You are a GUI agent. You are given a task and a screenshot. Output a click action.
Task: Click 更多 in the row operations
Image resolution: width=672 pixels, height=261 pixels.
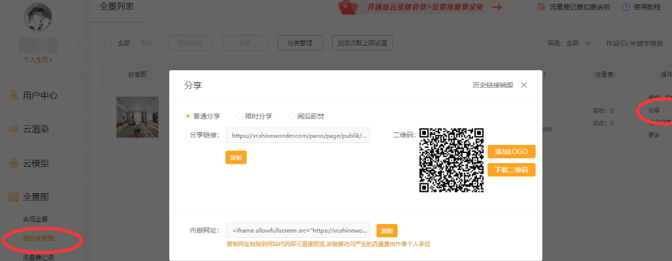click(x=654, y=136)
